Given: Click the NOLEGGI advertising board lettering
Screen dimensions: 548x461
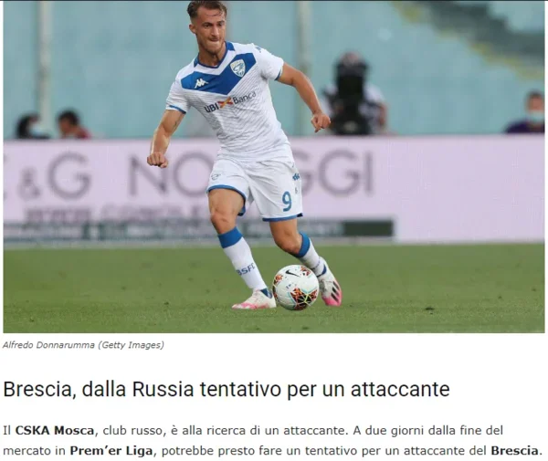Looking at the screenshot, I should [x=250, y=173].
